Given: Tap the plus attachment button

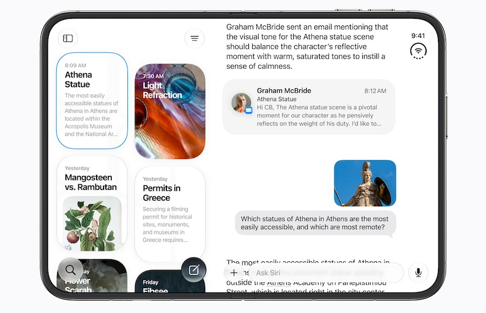Looking at the screenshot, I should [234, 273].
